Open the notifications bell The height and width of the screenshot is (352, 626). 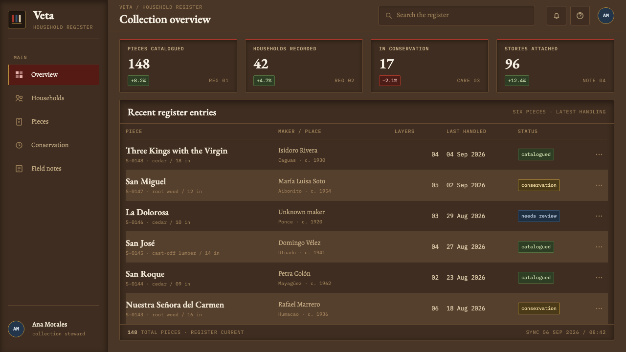tap(557, 16)
